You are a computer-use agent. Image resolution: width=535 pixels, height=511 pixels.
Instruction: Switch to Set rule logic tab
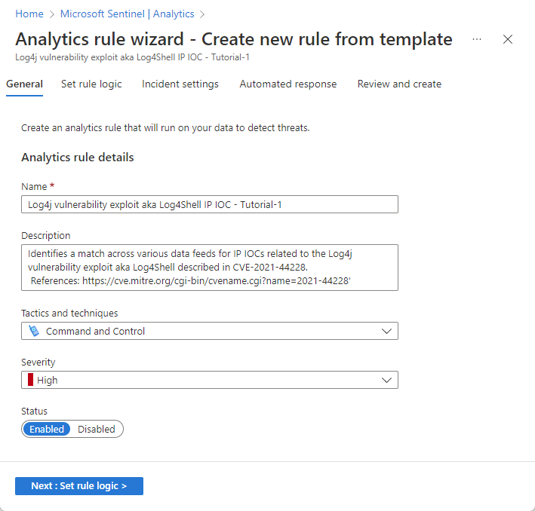click(x=91, y=84)
